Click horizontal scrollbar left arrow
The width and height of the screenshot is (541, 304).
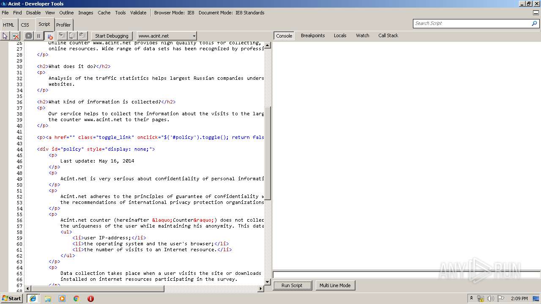click(x=28, y=289)
